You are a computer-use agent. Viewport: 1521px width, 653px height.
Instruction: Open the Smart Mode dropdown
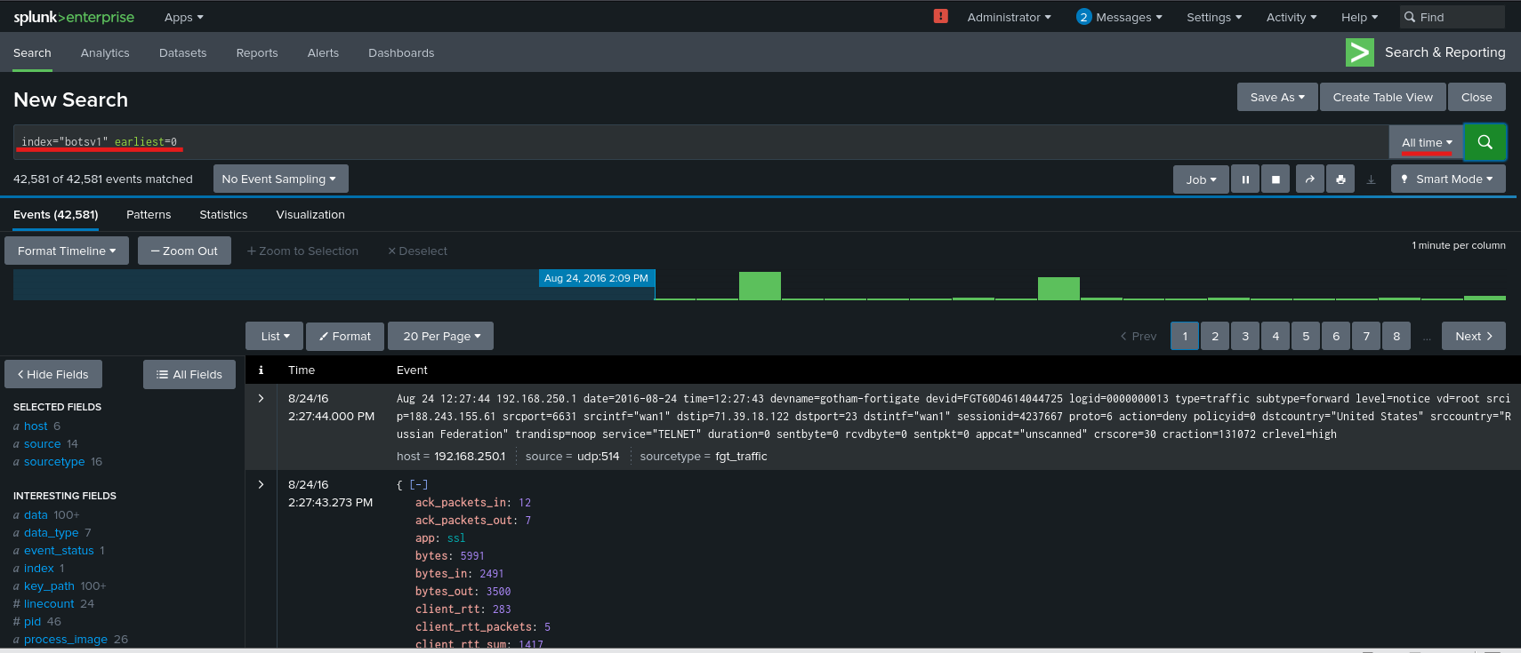pyautogui.click(x=1448, y=179)
